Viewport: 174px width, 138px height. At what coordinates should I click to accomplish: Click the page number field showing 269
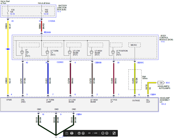tap(89, 133)
